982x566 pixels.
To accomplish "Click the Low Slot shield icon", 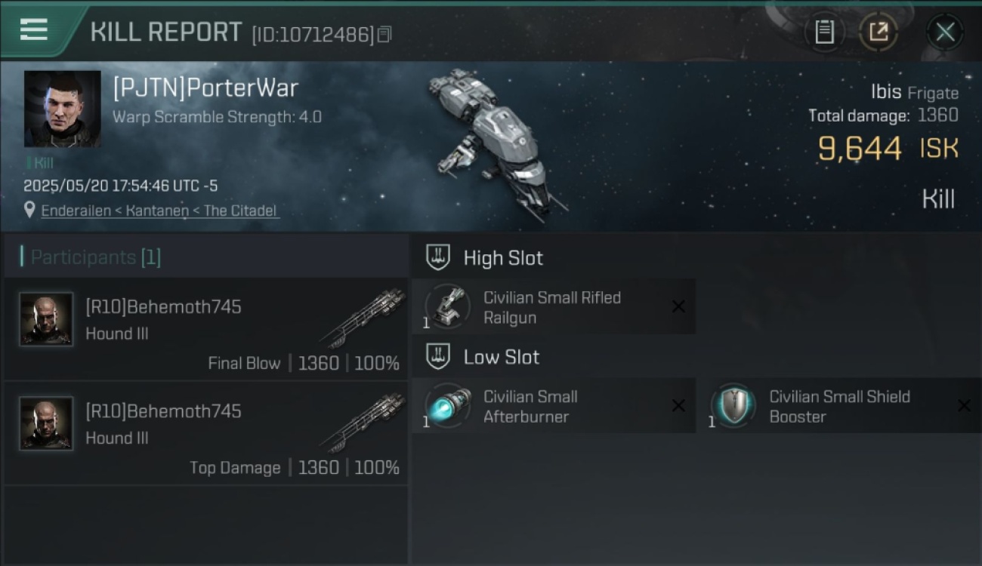I will pos(438,356).
